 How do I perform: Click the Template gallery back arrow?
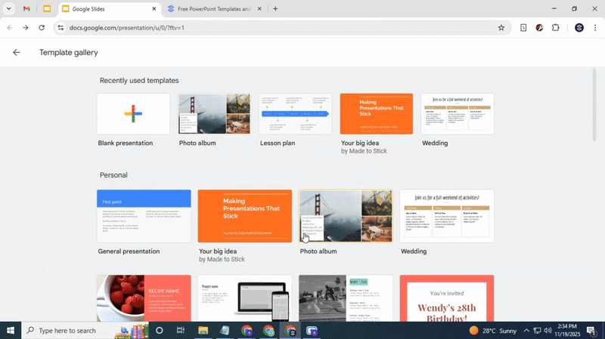click(x=17, y=53)
